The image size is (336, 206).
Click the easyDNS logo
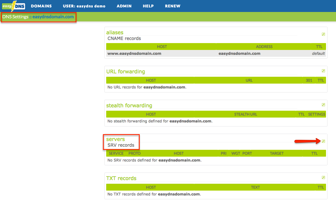[x=13, y=6]
